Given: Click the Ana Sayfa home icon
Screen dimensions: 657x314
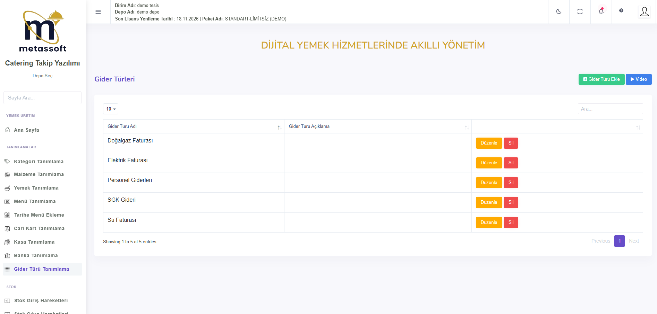Looking at the screenshot, I should tap(7, 130).
